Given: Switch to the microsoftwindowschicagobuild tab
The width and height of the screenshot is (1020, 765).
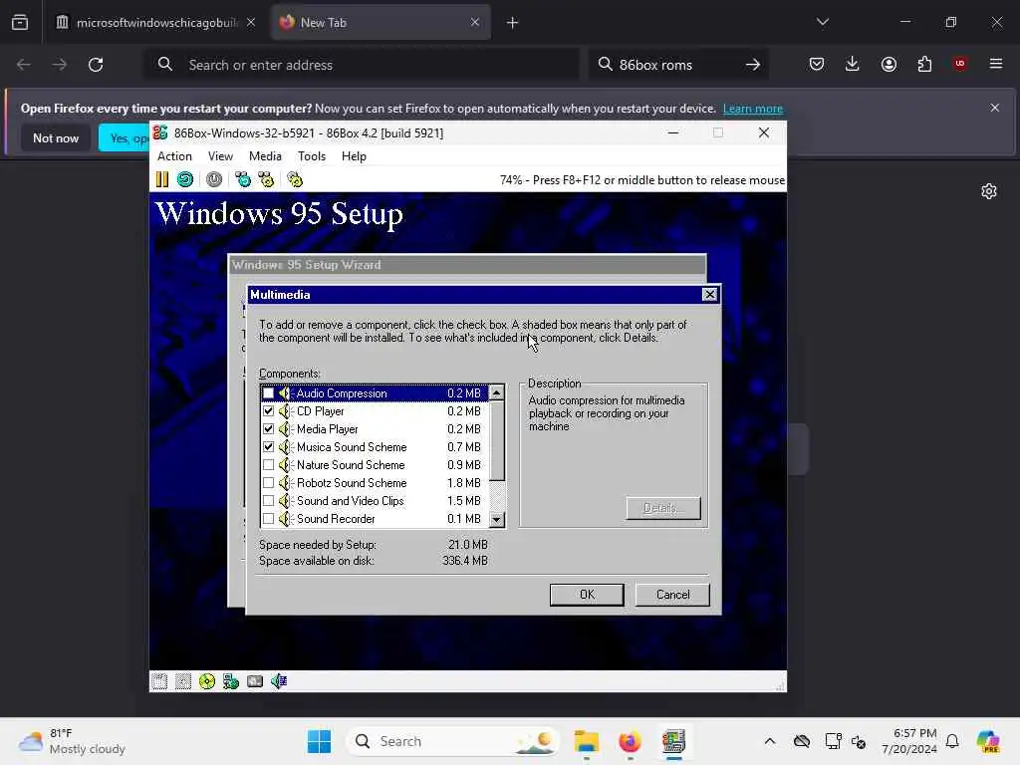Looking at the screenshot, I should pyautogui.click(x=156, y=23).
